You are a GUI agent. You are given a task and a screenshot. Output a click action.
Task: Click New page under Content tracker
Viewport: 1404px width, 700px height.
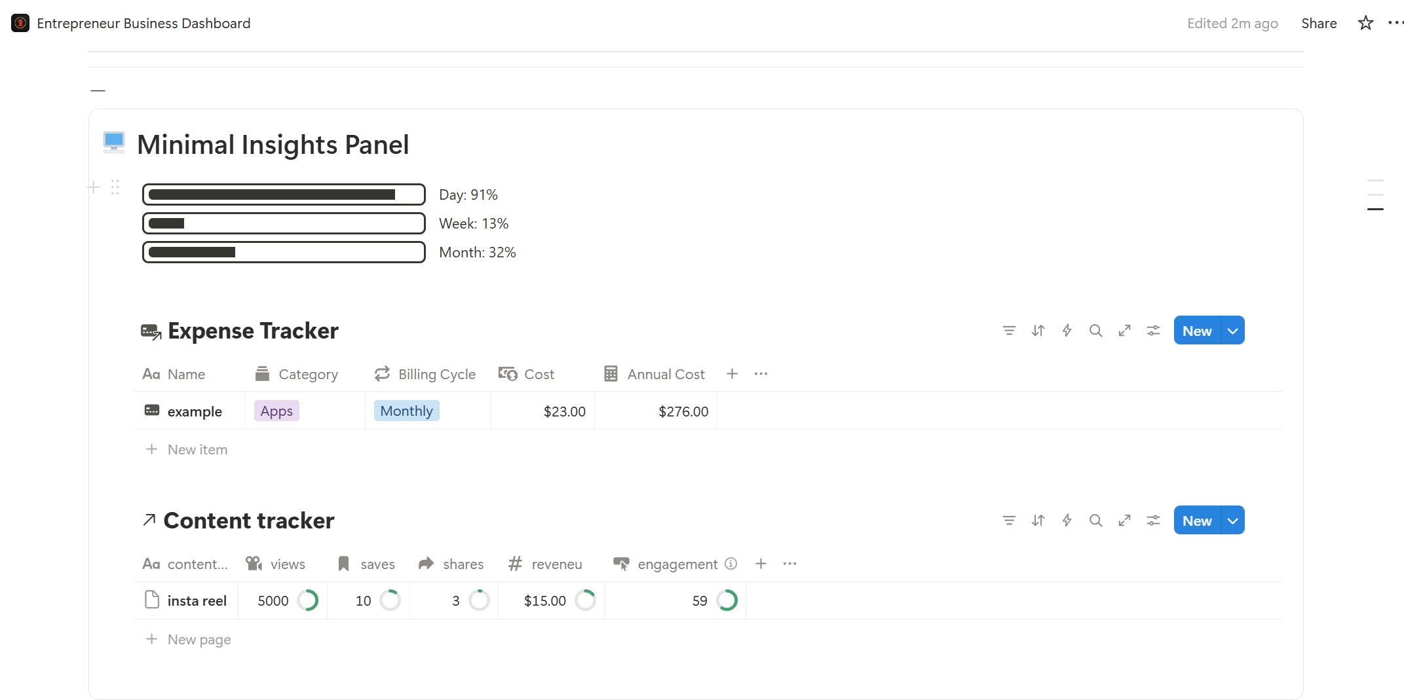point(199,639)
